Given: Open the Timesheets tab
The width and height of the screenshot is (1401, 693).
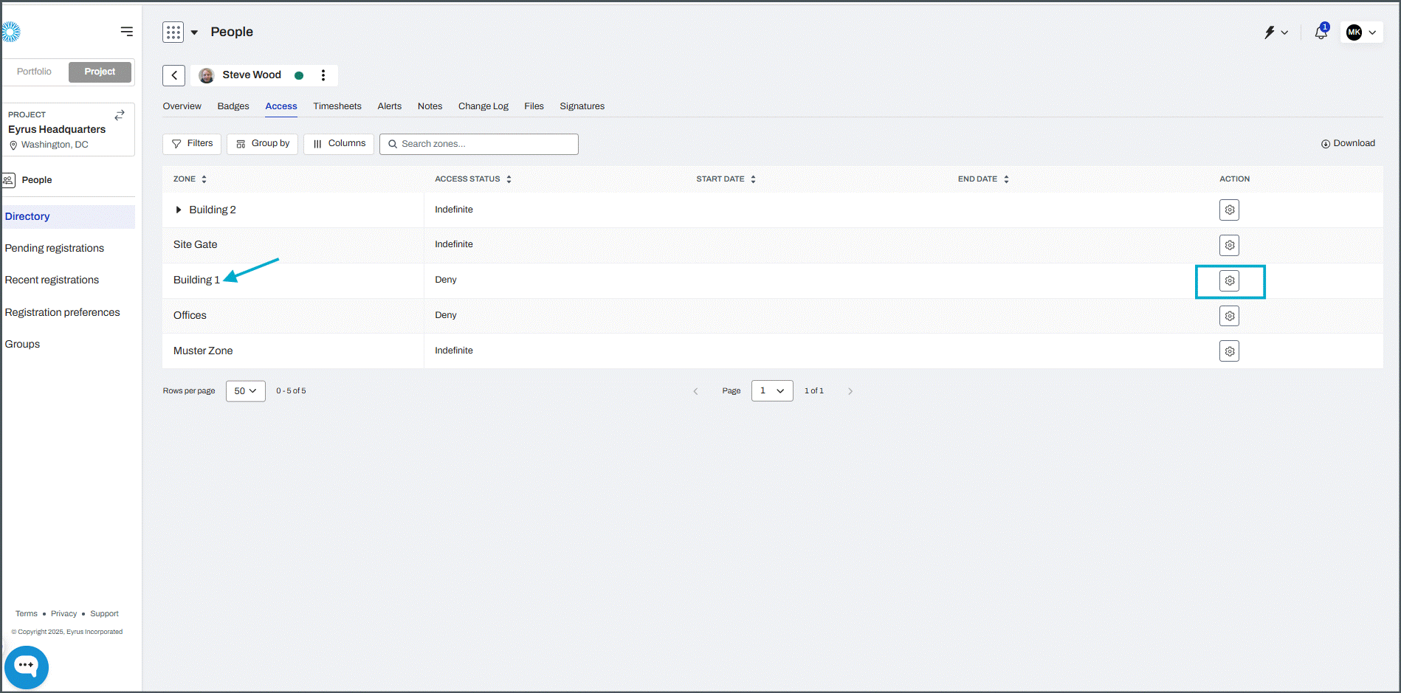Looking at the screenshot, I should (337, 106).
